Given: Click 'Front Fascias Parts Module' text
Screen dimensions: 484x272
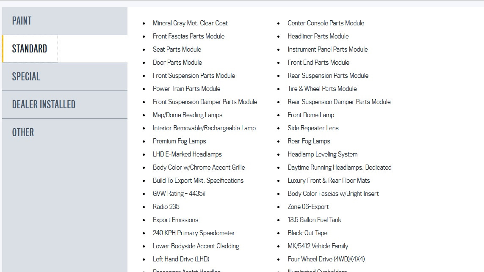Looking at the screenshot, I should tap(188, 36).
